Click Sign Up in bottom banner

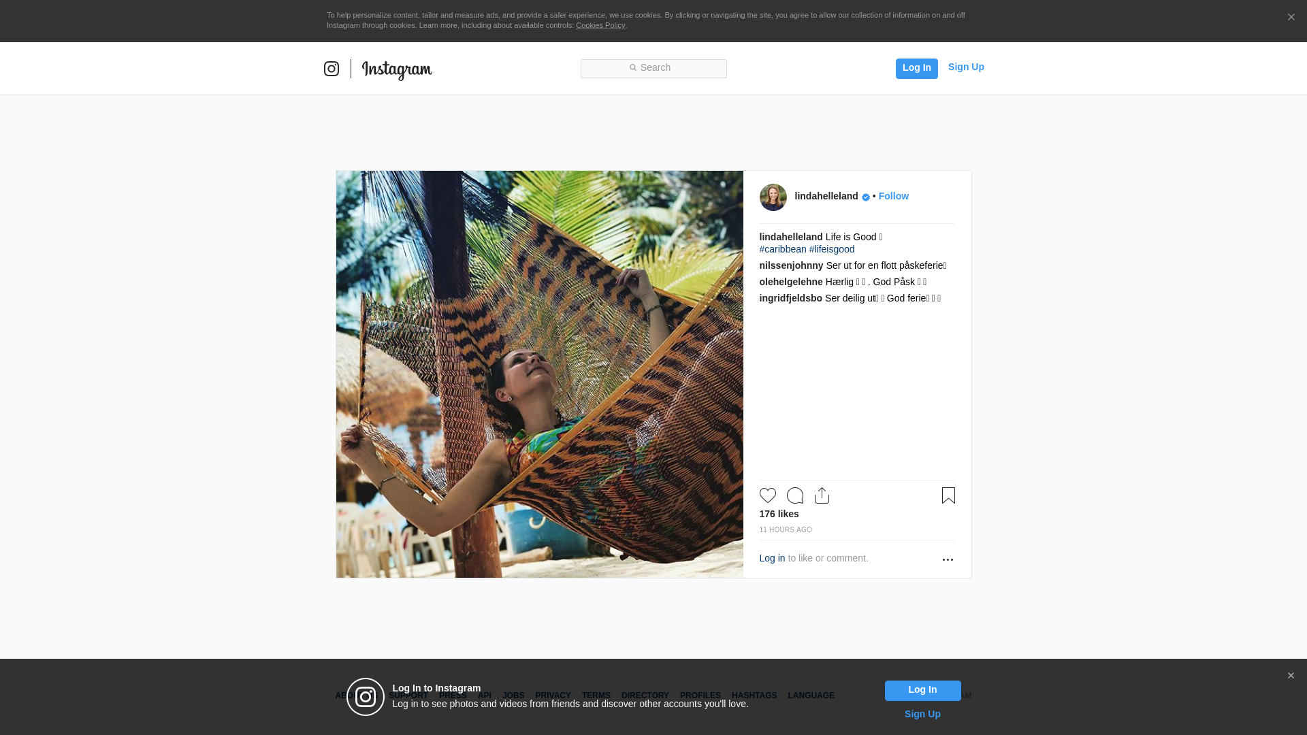click(x=922, y=714)
